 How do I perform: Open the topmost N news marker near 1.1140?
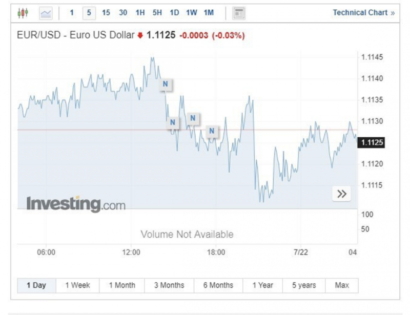pos(165,85)
